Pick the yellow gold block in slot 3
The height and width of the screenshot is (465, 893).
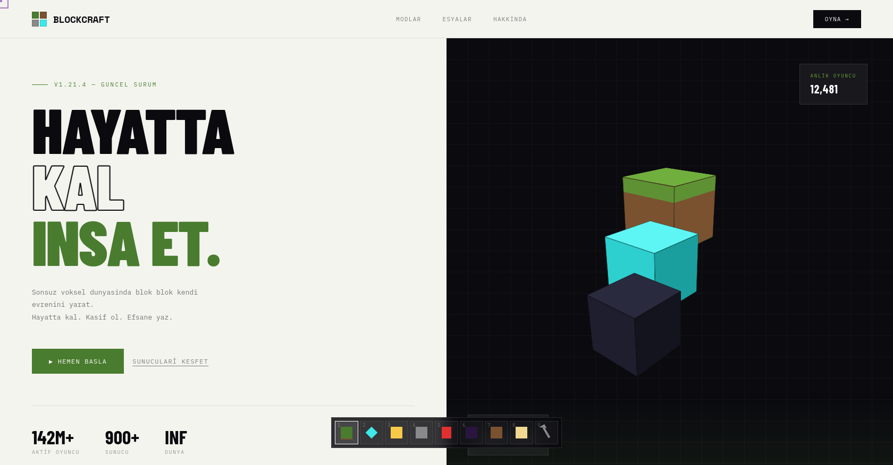[397, 433]
